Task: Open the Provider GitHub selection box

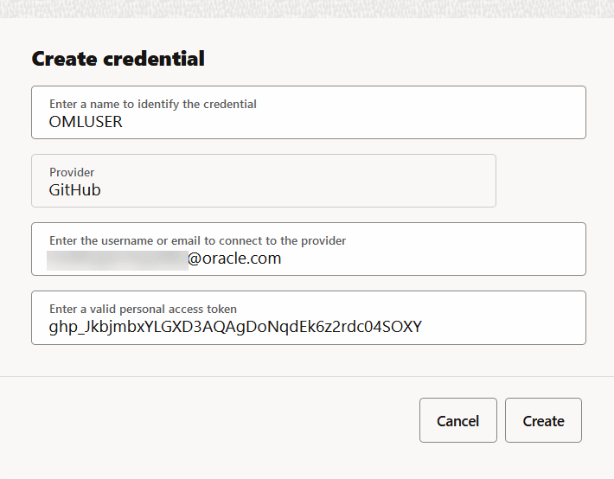Action: click(263, 181)
